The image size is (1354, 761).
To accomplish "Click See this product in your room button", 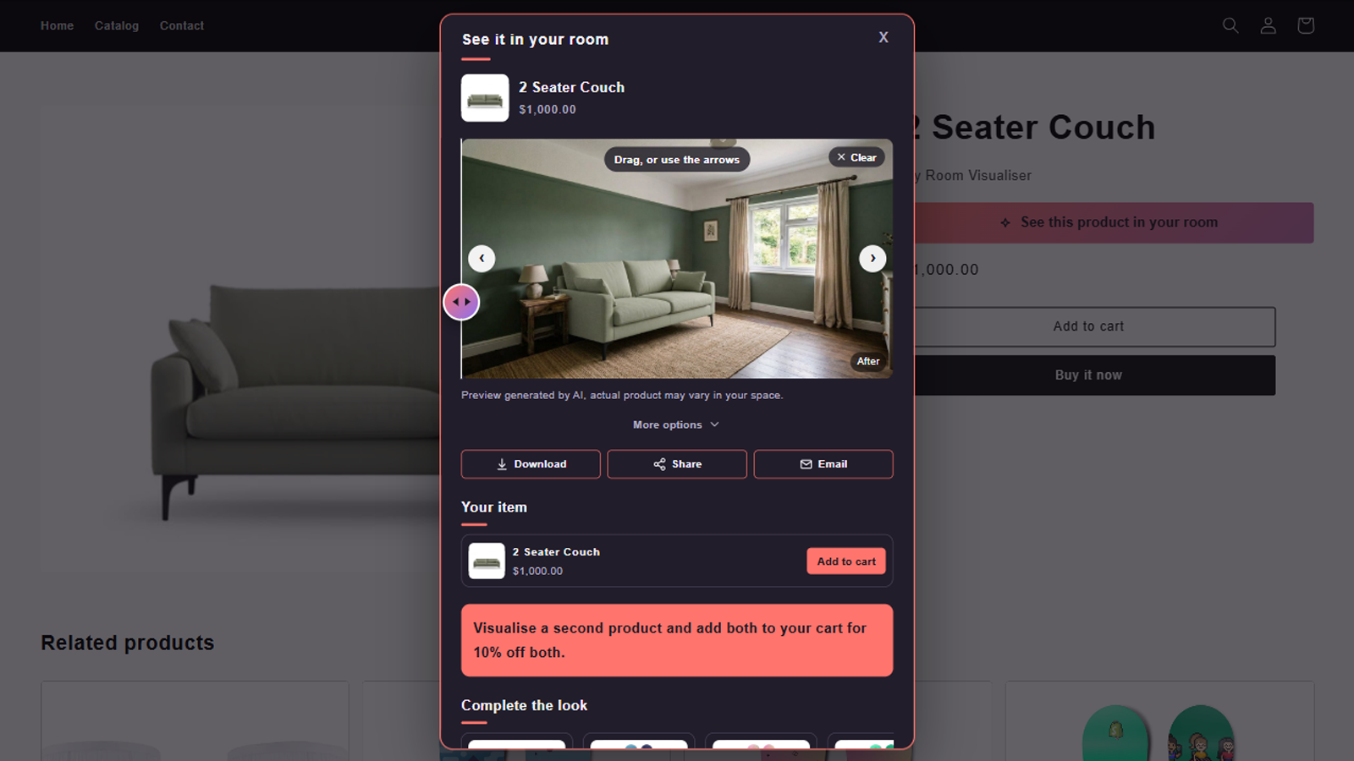I will (x=1114, y=222).
